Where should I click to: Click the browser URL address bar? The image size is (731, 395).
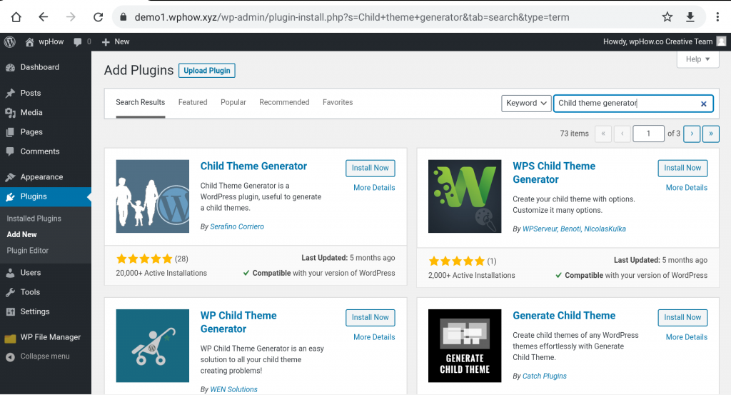point(351,17)
